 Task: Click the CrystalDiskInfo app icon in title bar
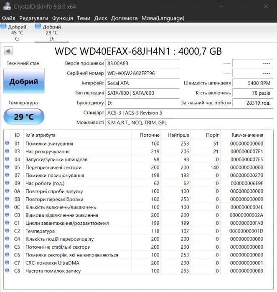(7, 6)
